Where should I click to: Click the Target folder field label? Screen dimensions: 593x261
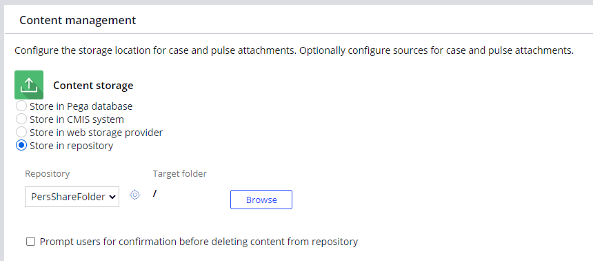tap(180, 173)
